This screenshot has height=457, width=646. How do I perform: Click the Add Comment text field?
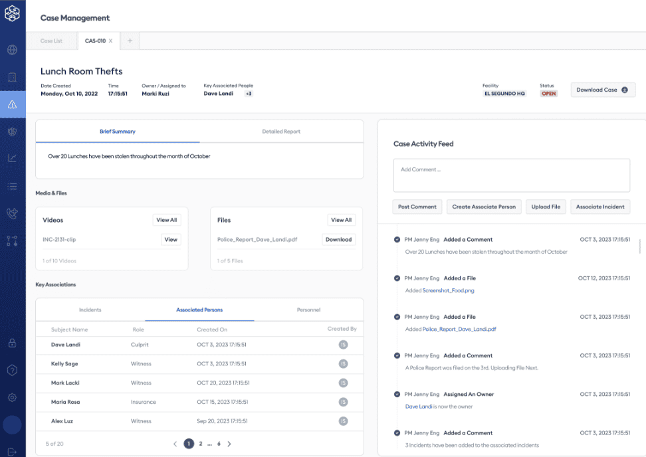[x=511, y=175]
